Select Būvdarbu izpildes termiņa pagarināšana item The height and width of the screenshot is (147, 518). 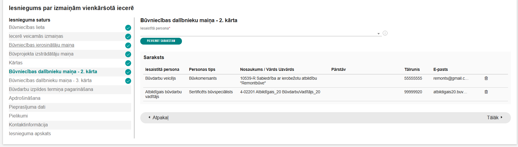point(51,89)
